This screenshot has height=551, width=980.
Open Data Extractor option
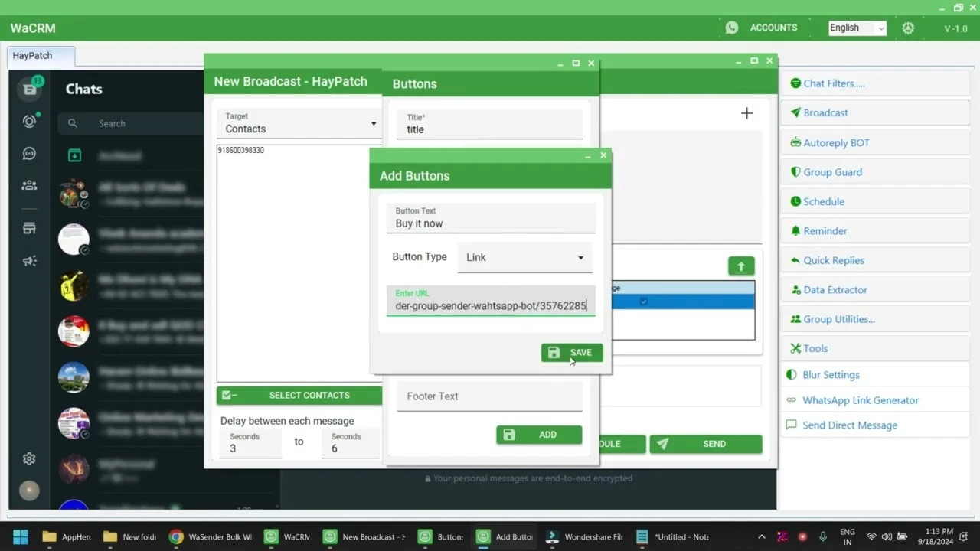pyautogui.click(x=875, y=289)
